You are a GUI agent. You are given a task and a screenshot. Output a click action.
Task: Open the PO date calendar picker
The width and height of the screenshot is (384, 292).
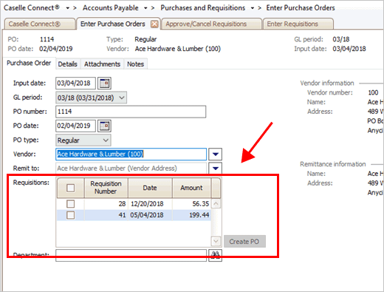tap(104, 126)
